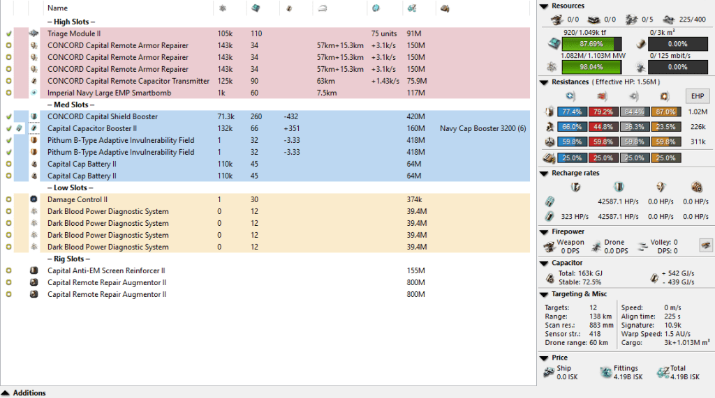
Task: Toggle Remote Capacitor Transmitter state icon
Action: 8,81
